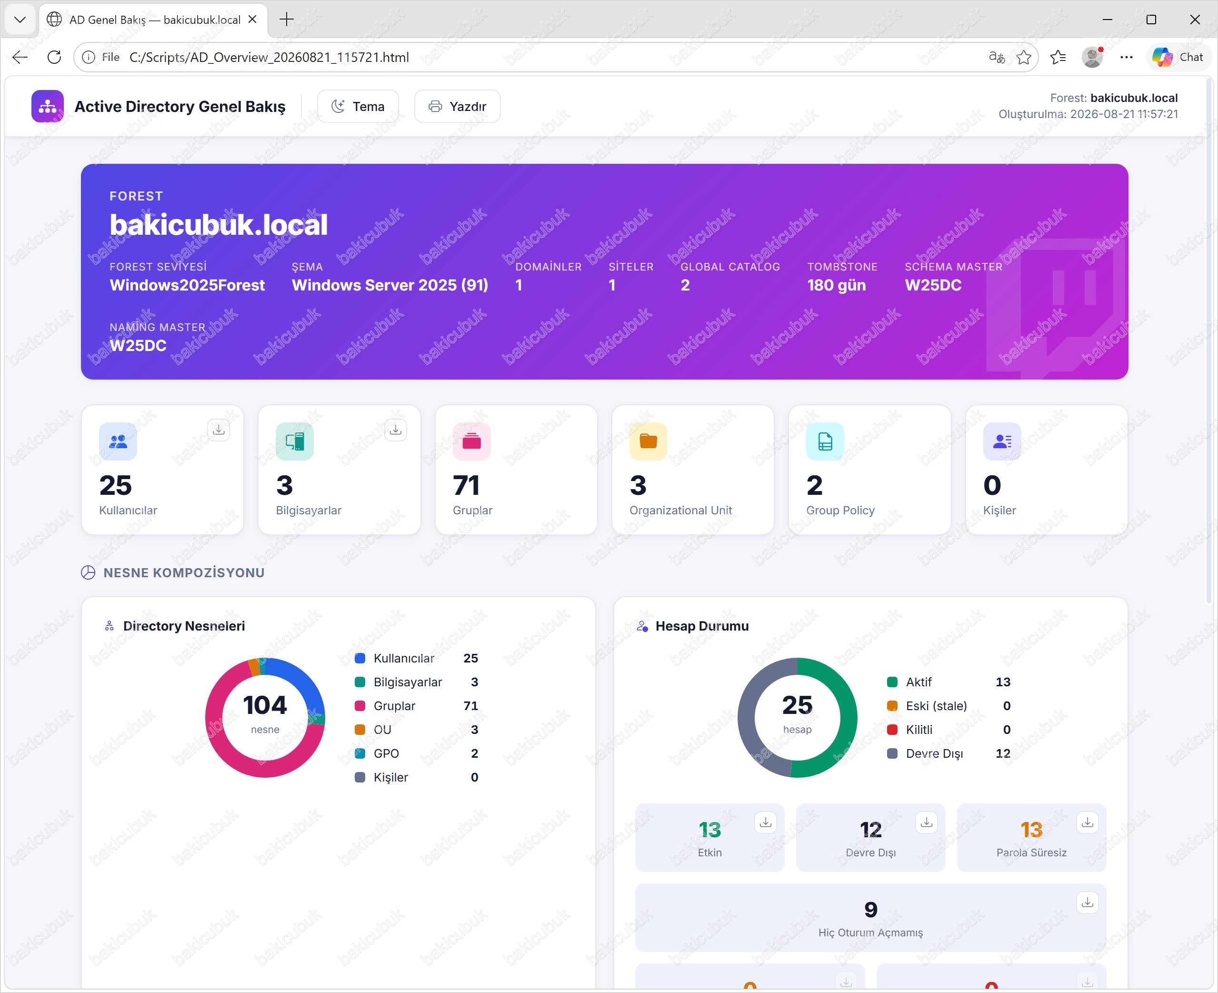This screenshot has height=993, width=1218.
Task: Open browser translate options icon
Action: pyautogui.click(x=997, y=57)
